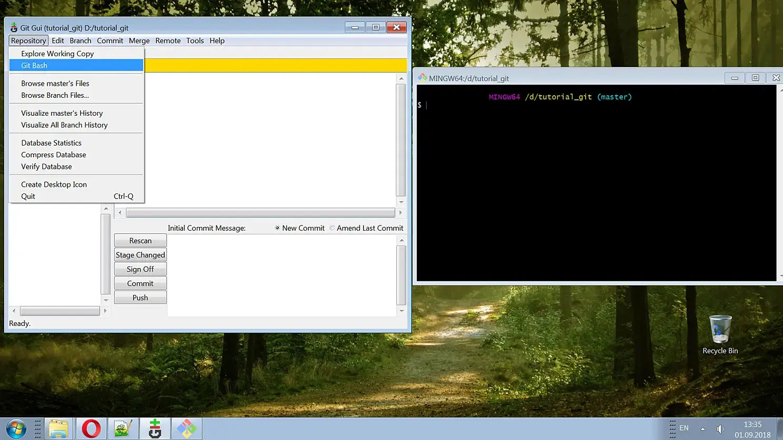Choose Visualize All Branch History

76,125
